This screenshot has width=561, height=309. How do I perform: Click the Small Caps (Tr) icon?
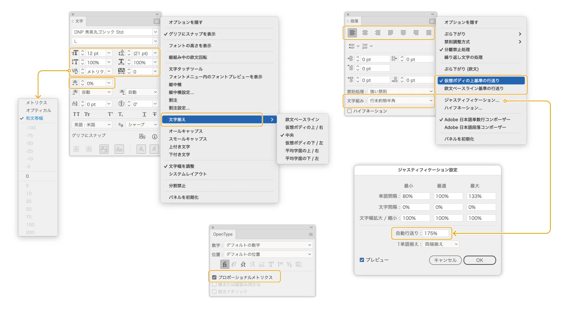pos(87,114)
